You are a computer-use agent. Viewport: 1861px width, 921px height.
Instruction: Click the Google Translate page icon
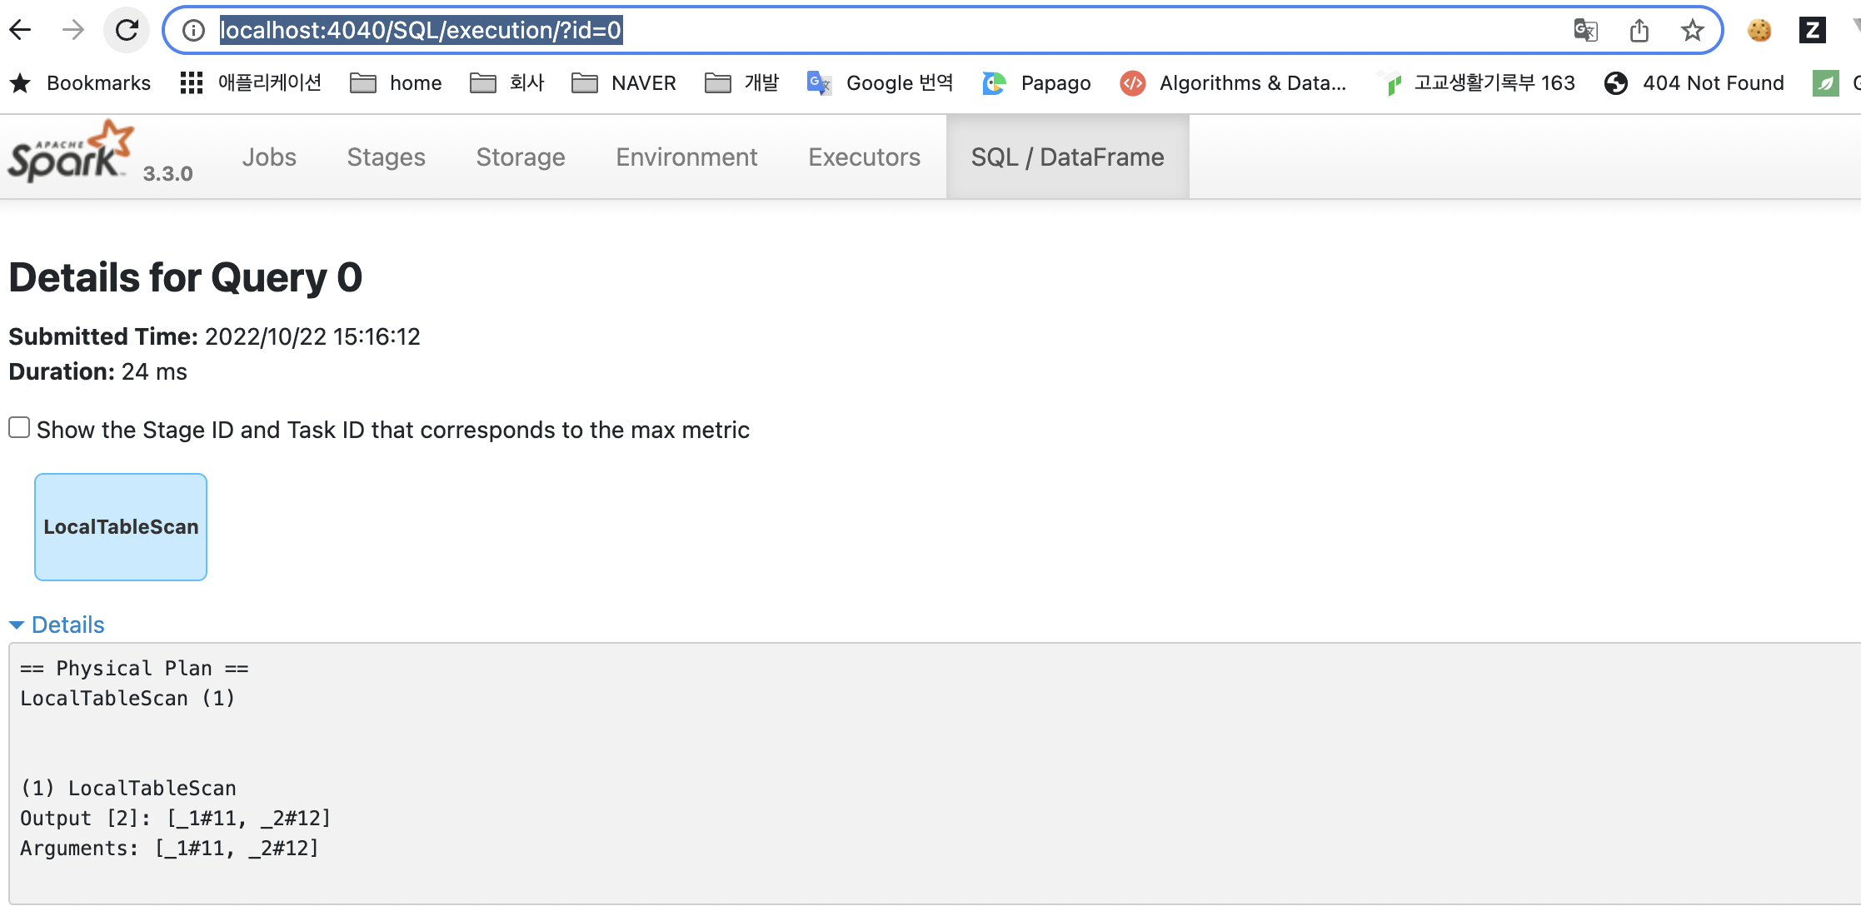point(1585,31)
